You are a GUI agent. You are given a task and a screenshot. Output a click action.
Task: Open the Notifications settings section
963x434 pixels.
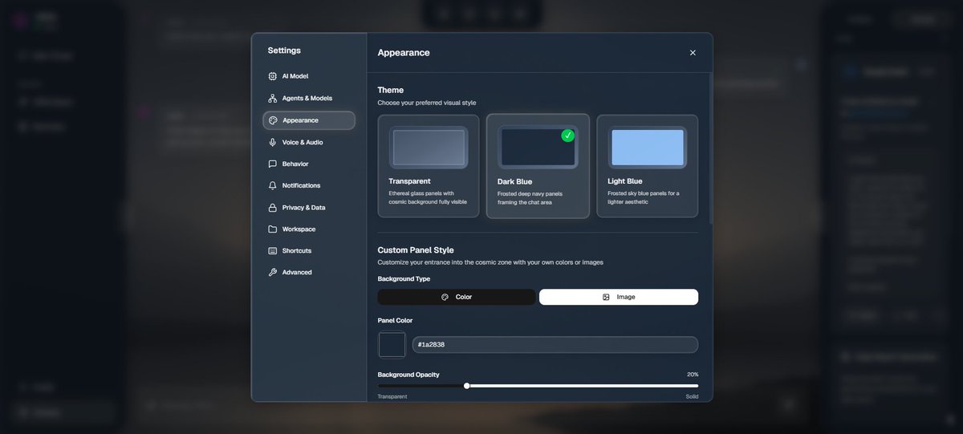(x=309, y=185)
